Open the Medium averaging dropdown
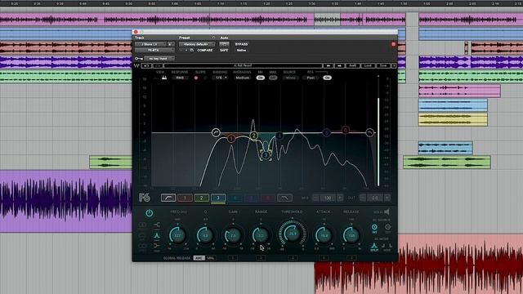Viewport: 523px width, 294px height. [243, 78]
